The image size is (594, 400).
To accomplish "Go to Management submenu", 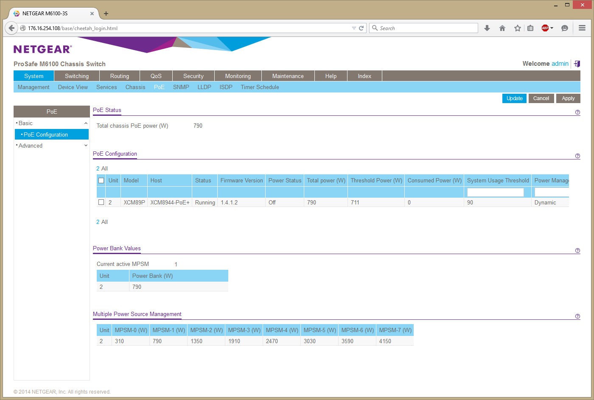I will (34, 87).
